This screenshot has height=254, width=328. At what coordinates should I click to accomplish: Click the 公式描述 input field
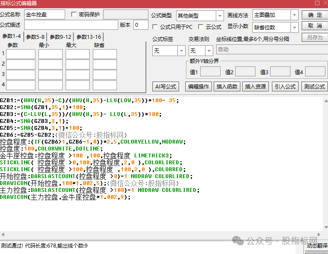pyautogui.click(x=71, y=25)
